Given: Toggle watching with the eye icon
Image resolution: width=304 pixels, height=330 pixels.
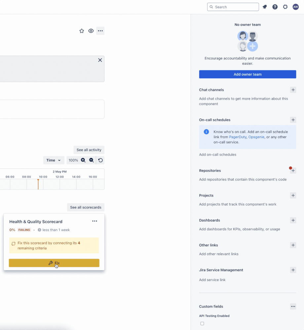Looking at the screenshot, I should pos(91,31).
